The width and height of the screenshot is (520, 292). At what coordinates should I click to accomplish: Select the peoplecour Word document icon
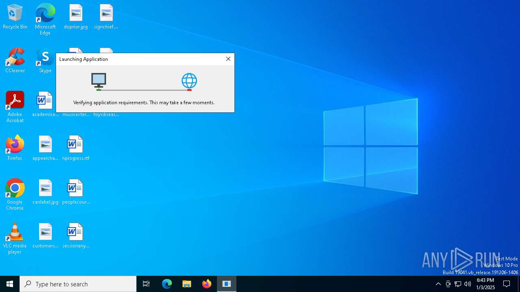tap(76, 192)
